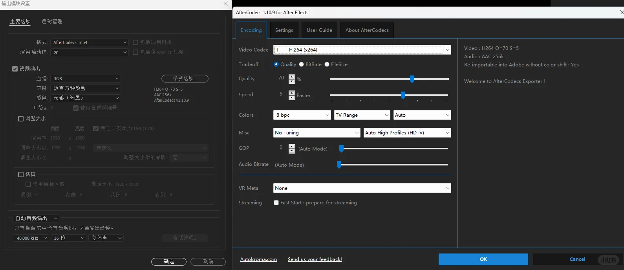Open the Send us your feedback link
624x270 pixels.
point(315,259)
